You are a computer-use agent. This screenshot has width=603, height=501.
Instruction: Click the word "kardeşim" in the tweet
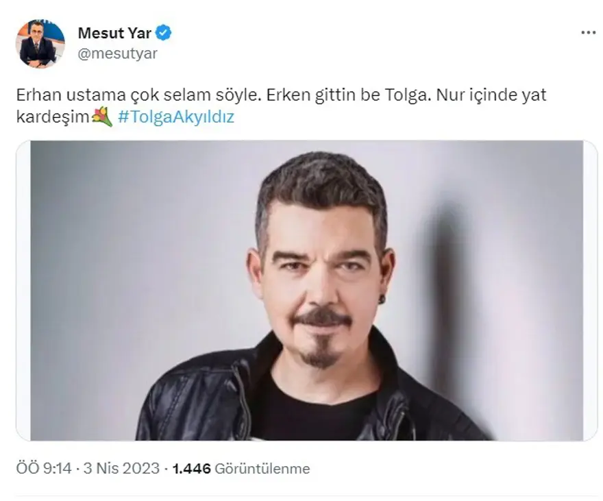pyautogui.click(x=53, y=117)
